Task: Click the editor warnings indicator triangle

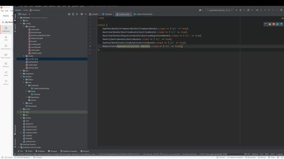Action: coord(282,18)
